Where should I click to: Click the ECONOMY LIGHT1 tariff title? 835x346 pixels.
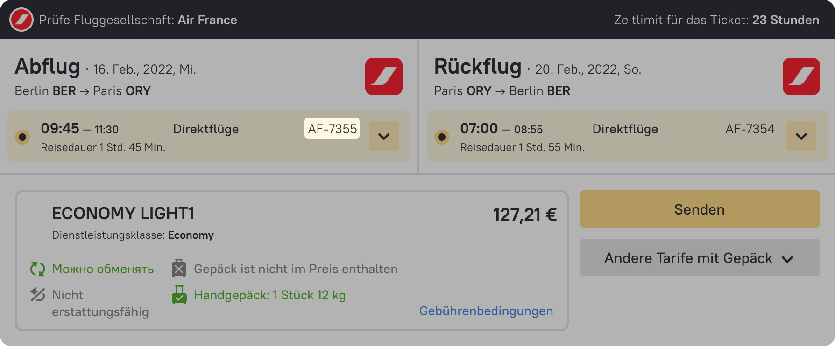123,214
